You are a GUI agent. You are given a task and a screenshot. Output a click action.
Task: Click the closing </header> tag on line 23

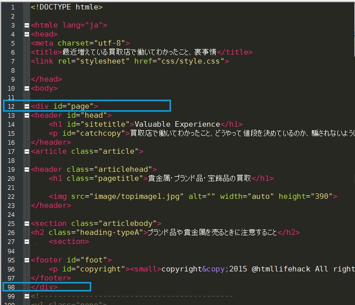point(51,205)
